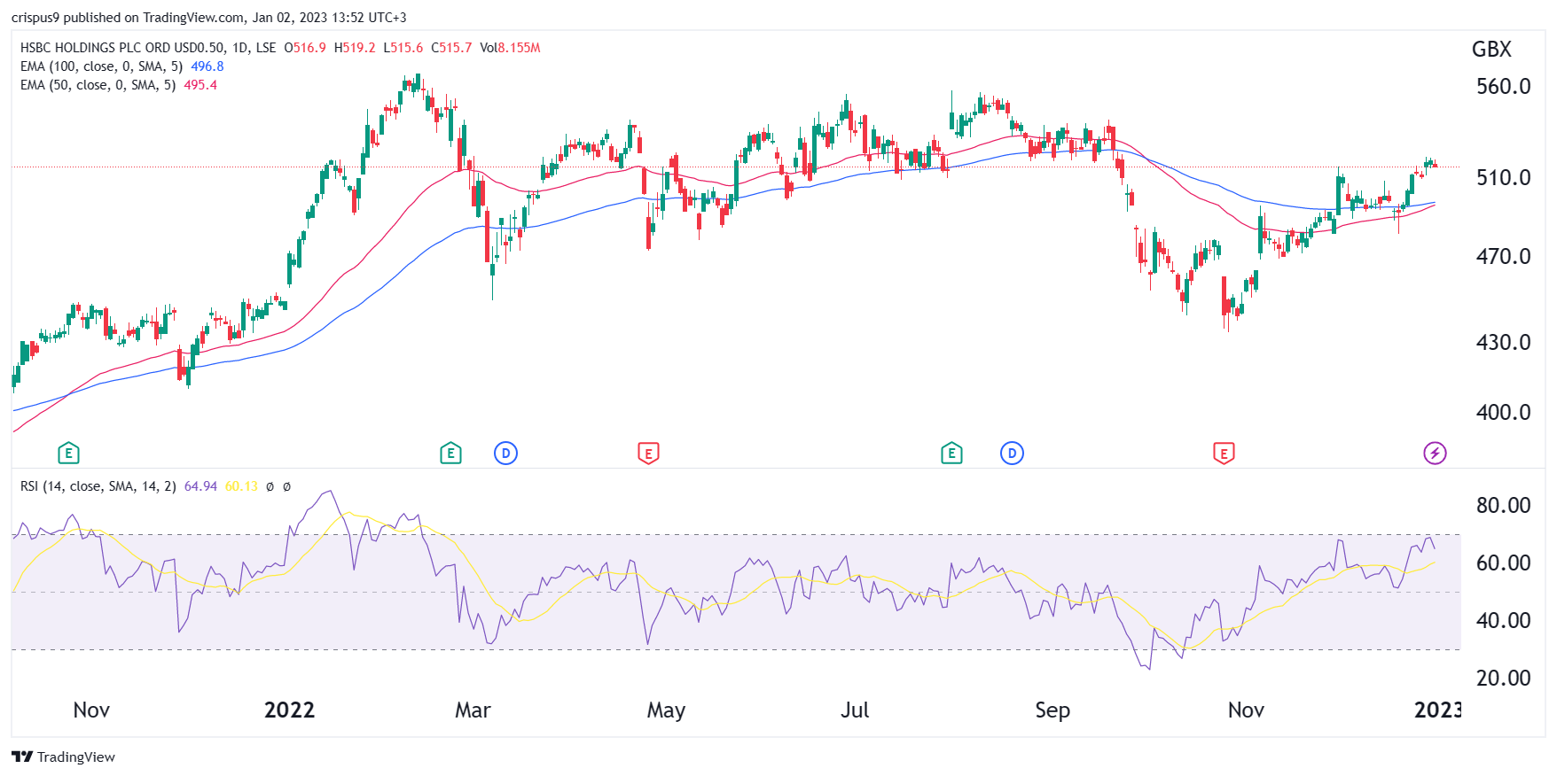The width and height of the screenshot is (1557, 776).
Task: Click the blue dividend marker in August 2022
Action: [1012, 454]
